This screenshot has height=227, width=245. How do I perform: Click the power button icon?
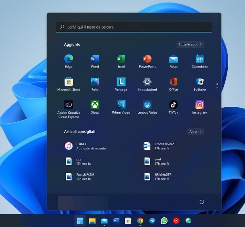pos(202,202)
